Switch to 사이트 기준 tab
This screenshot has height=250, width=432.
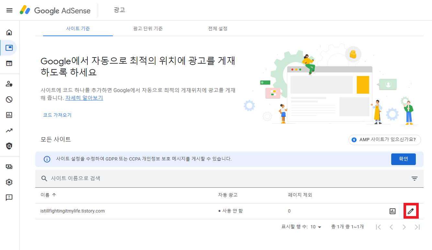(x=78, y=28)
